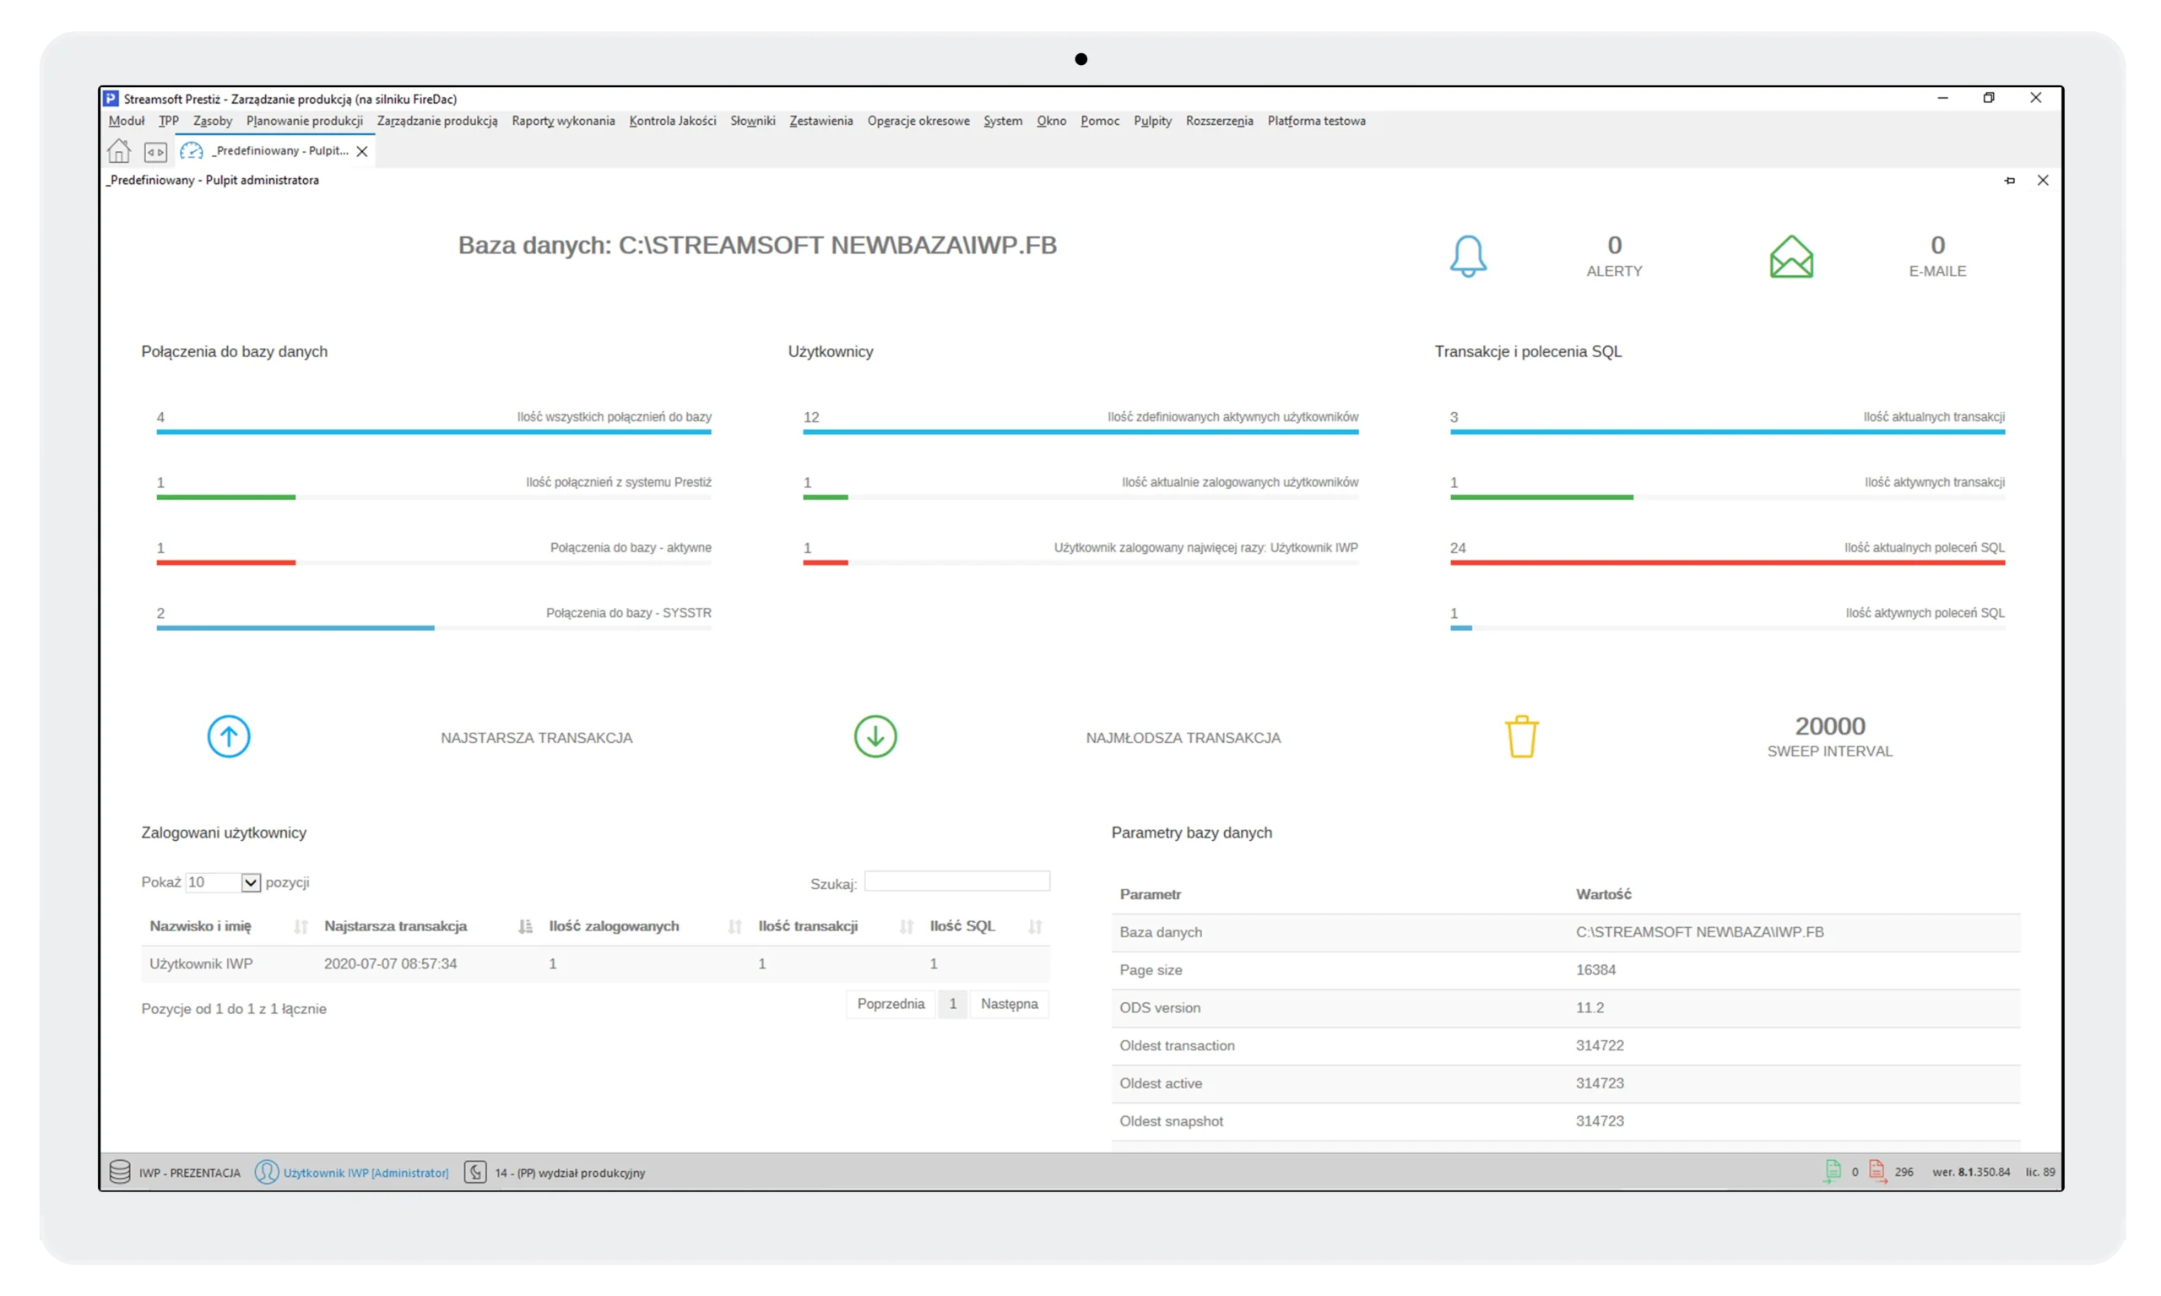
Task: Pin the Pulpit administratora panel
Action: [2009, 181]
